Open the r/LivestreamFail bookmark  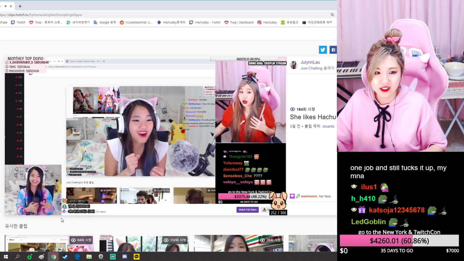[x=136, y=22]
